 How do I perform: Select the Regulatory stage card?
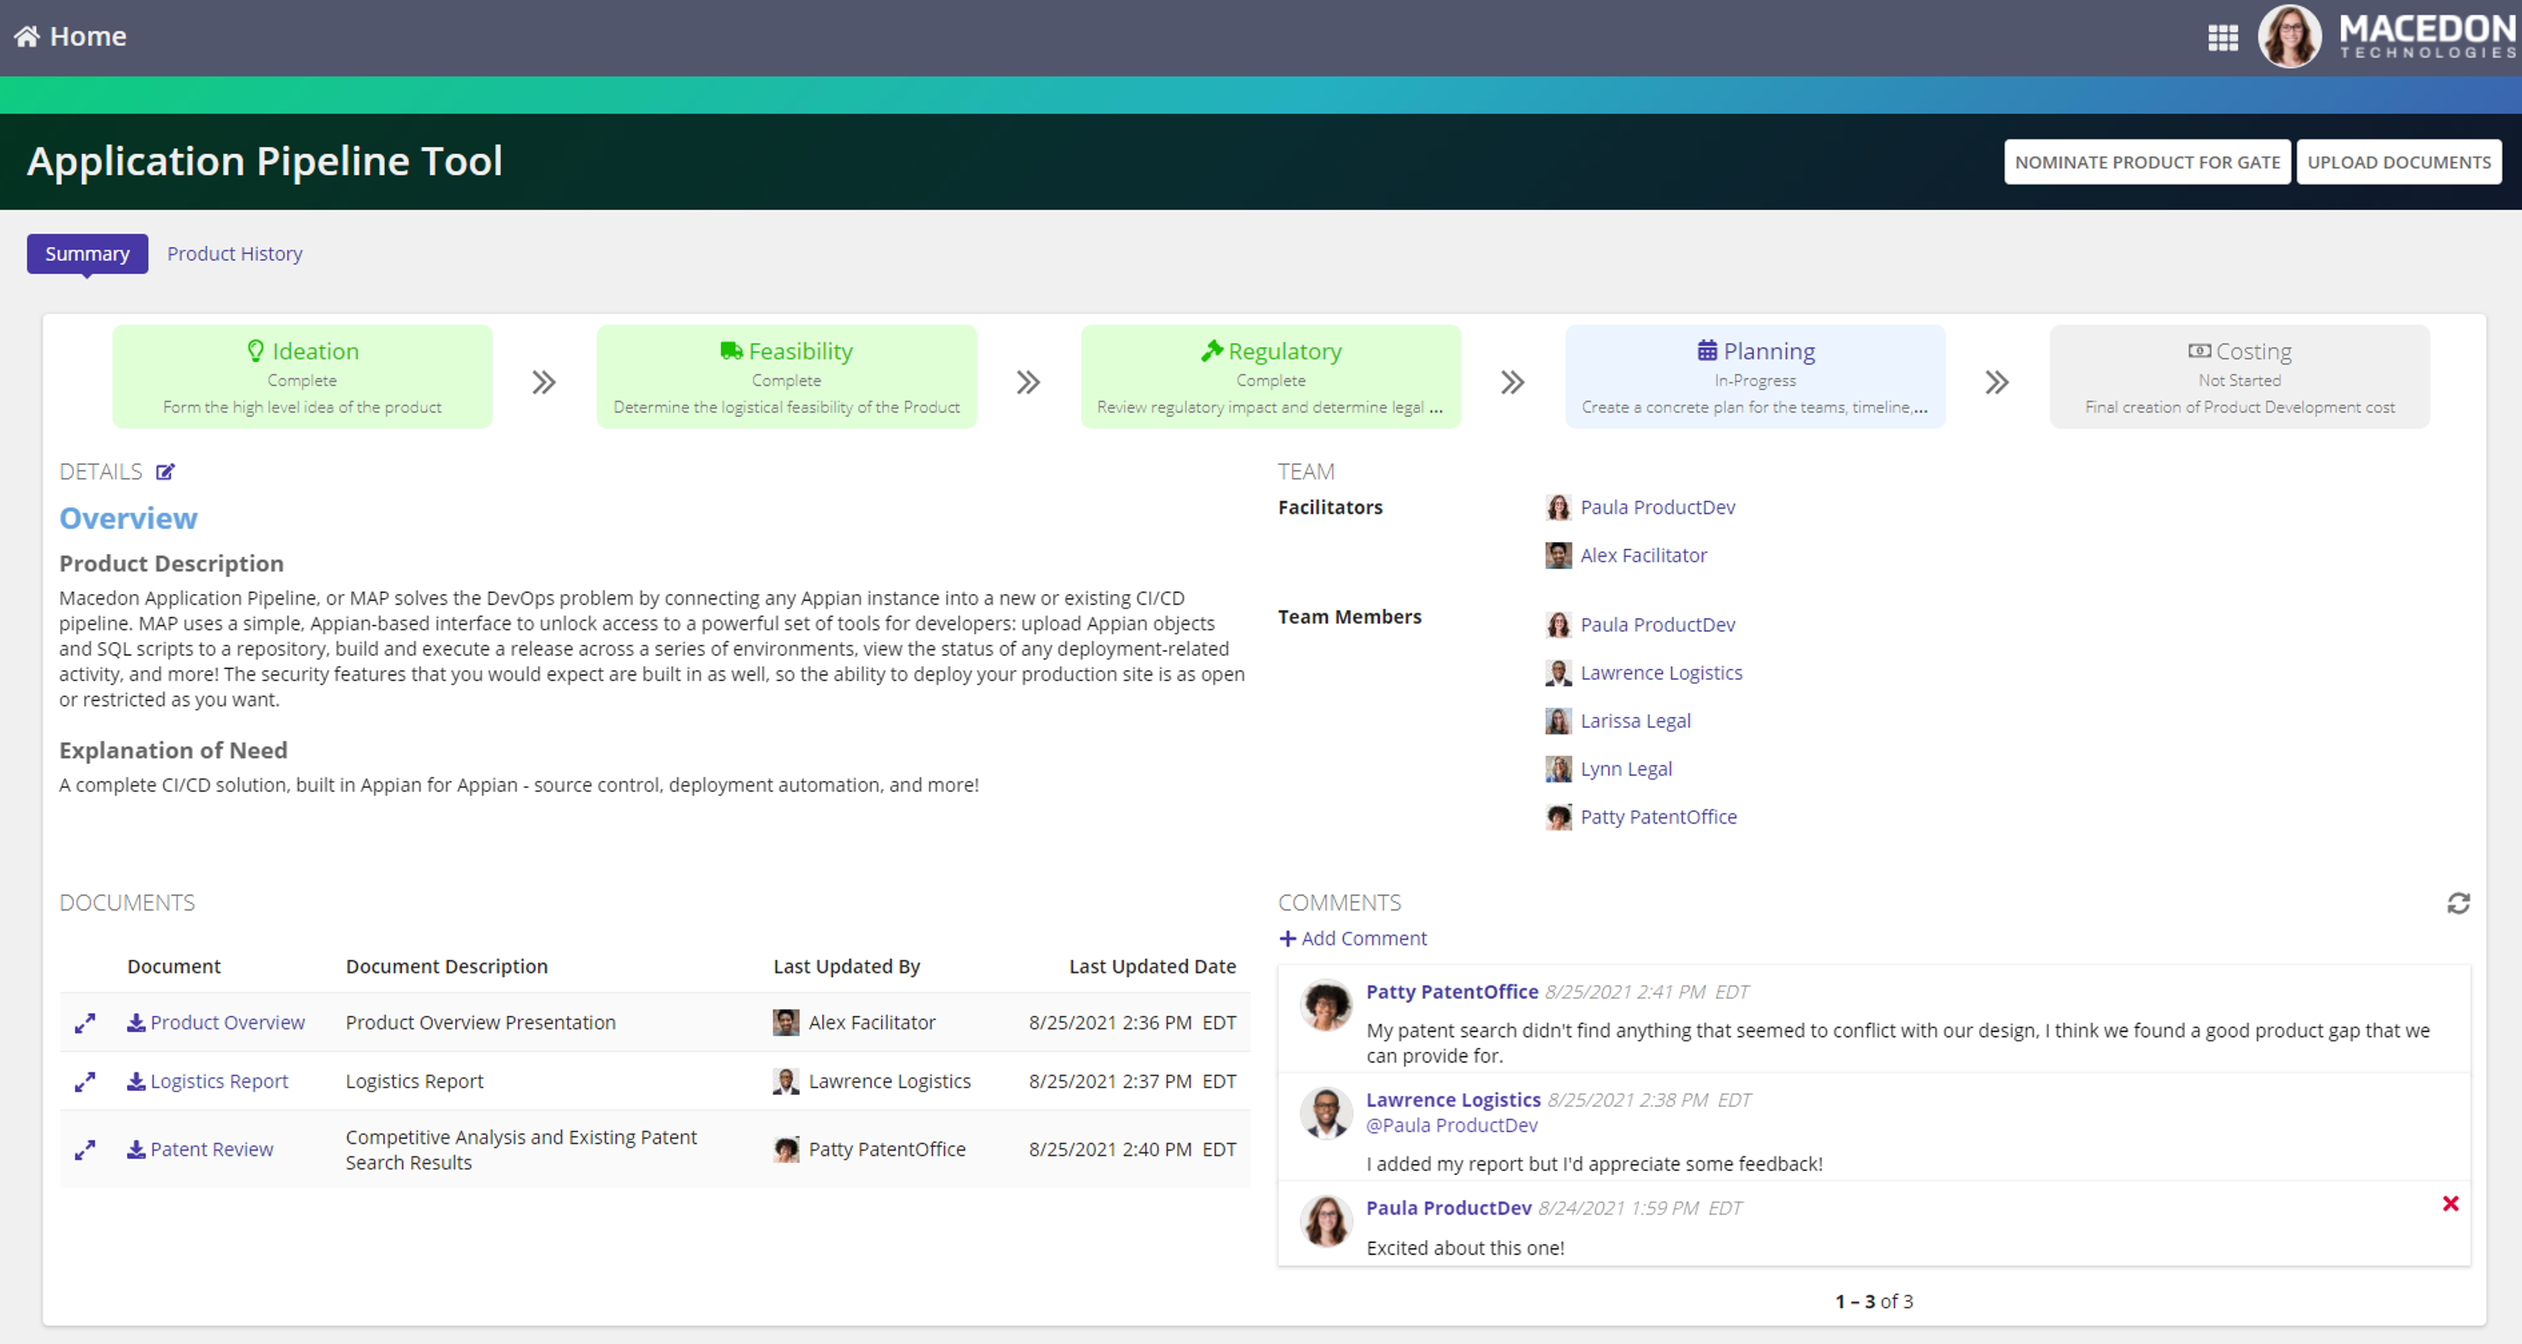pos(1270,377)
